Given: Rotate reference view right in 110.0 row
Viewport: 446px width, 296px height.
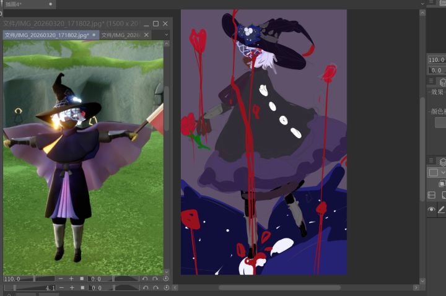Looking at the screenshot, I should pos(155,279).
